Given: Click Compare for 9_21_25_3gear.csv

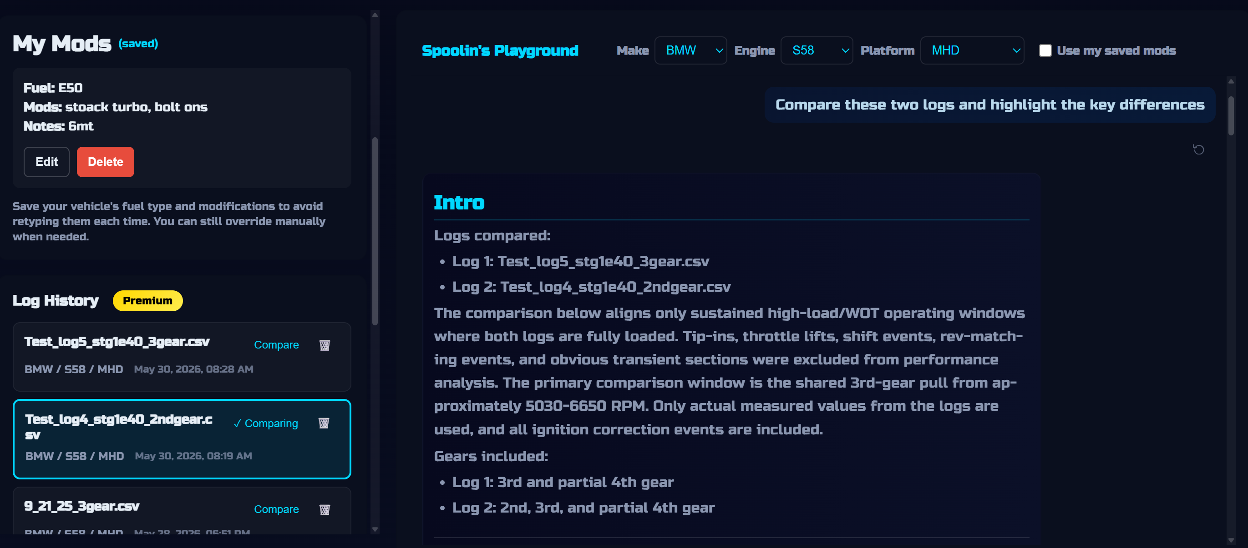Looking at the screenshot, I should (x=276, y=509).
